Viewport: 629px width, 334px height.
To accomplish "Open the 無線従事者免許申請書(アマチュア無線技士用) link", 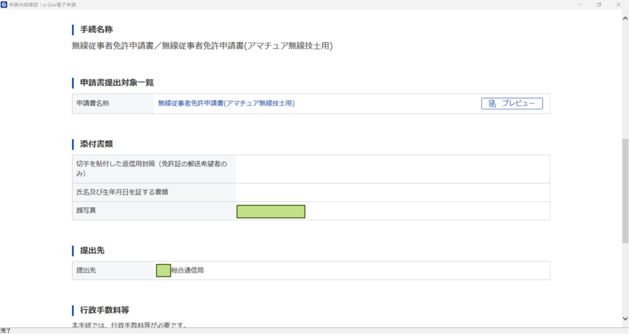I will [x=226, y=104].
